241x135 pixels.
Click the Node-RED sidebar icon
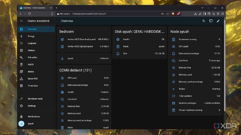(x=21, y=79)
